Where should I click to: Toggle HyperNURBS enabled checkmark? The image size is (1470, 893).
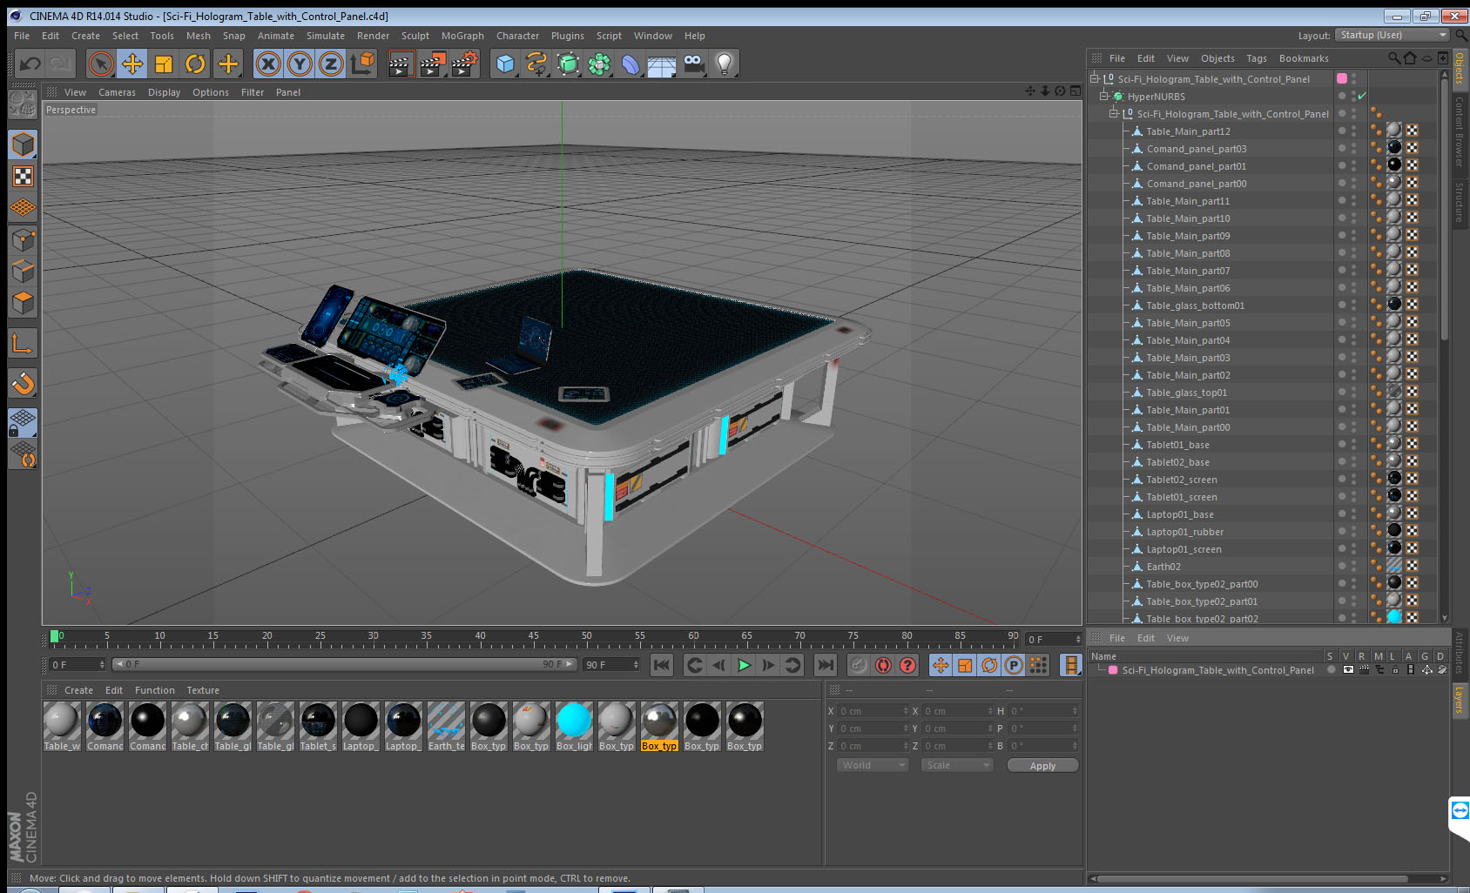pos(1362,97)
